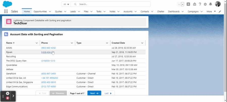Click the Account Data card icon

(x=6, y=34)
